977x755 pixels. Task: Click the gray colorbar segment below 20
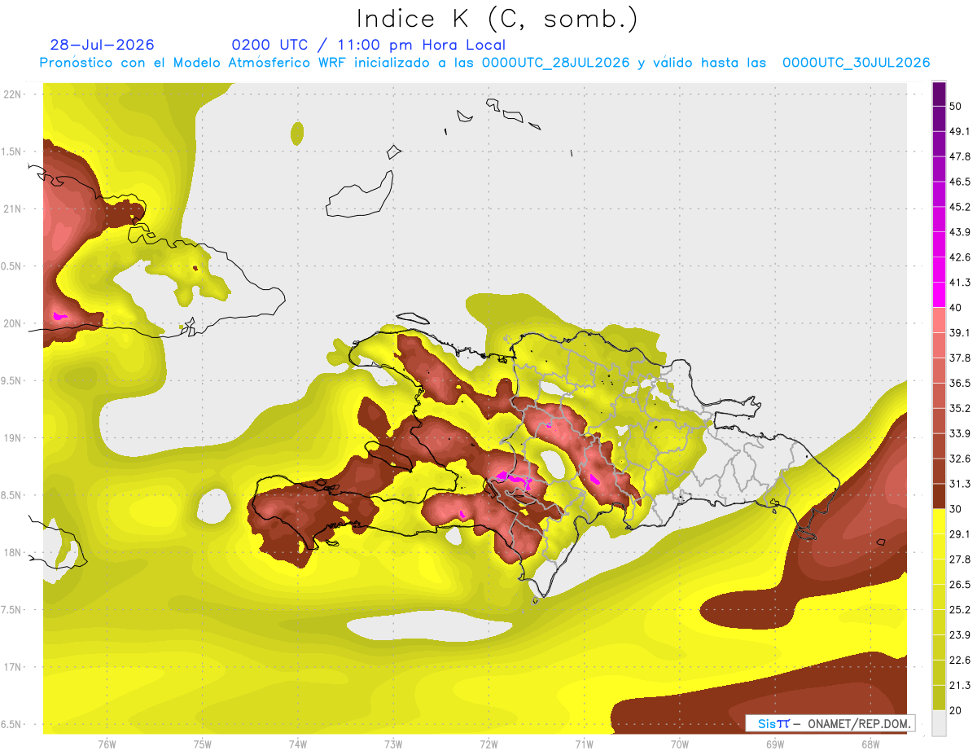coord(939,722)
